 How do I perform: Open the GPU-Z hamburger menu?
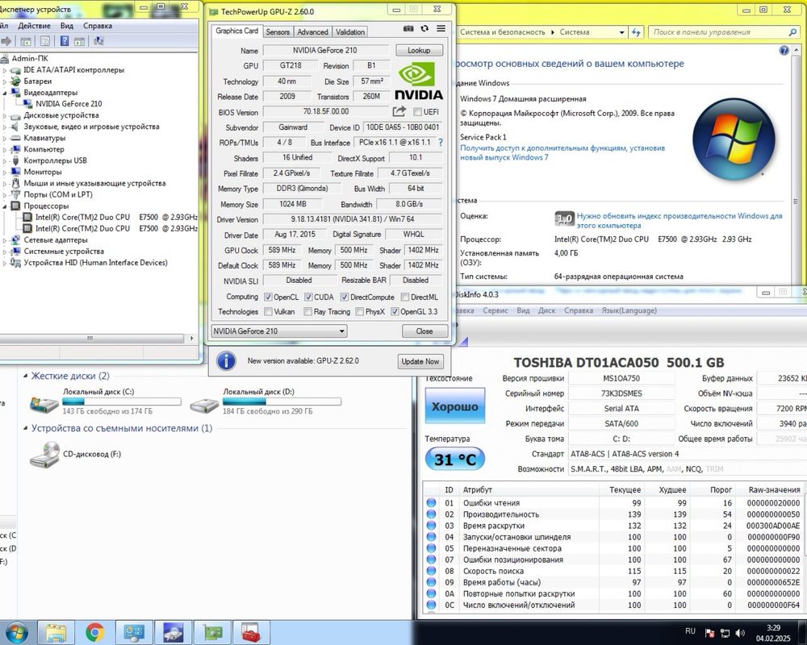(x=441, y=29)
